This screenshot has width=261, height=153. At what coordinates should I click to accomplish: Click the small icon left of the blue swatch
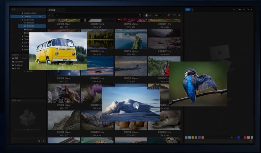[232, 137]
